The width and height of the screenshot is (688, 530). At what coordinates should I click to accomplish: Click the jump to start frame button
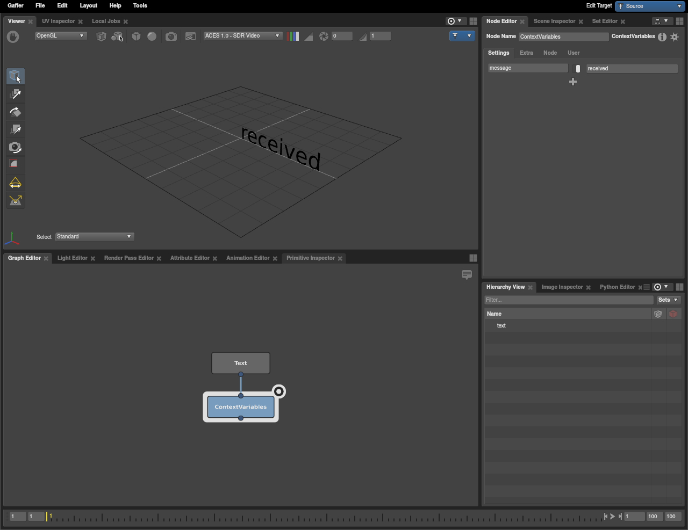[x=606, y=516]
